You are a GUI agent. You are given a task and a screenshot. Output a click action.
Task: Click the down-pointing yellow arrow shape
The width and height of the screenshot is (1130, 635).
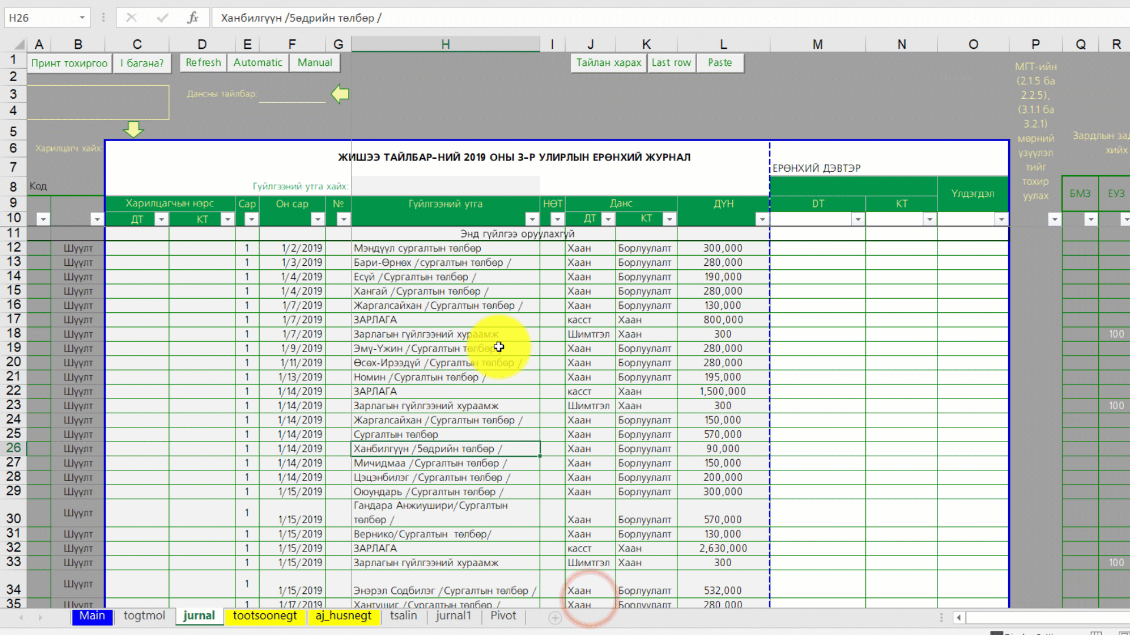coord(134,129)
